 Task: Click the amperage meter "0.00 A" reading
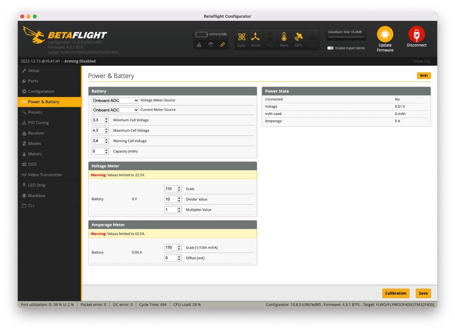(137, 253)
